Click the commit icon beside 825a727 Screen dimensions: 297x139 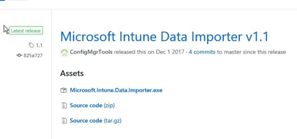tap(19, 56)
